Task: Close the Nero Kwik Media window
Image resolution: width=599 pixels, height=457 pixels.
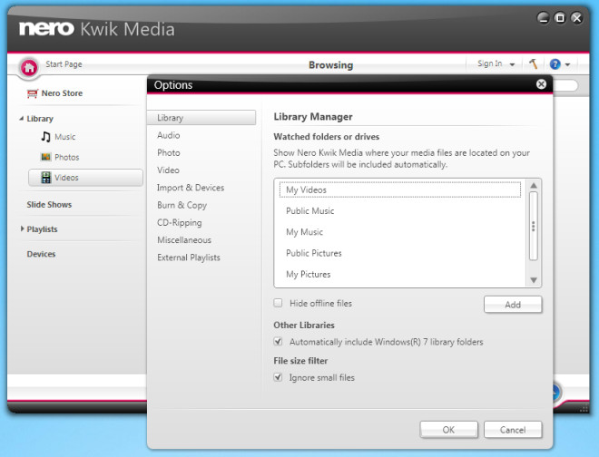Action: click(577, 18)
